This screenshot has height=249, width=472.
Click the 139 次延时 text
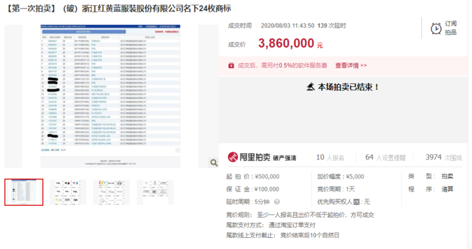coord(332,25)
